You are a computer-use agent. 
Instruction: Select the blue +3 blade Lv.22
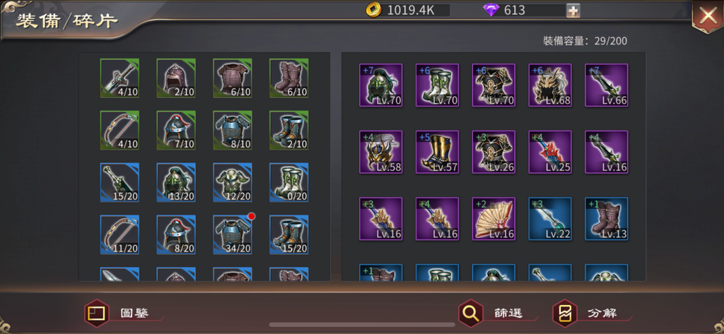coord(550,219)
